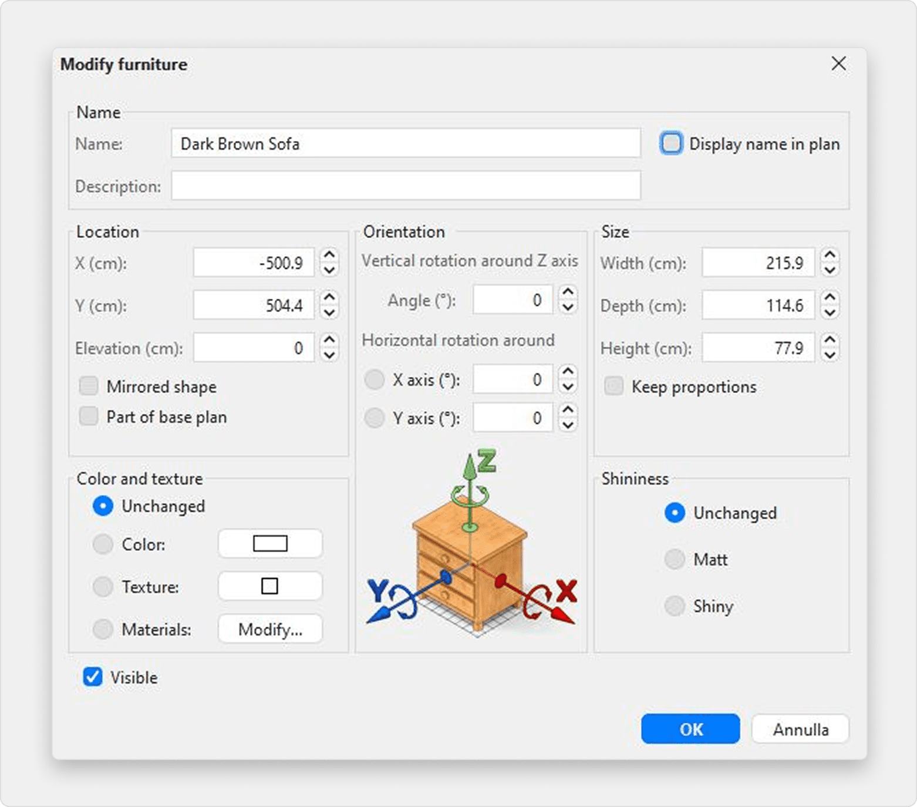This screenshot has height=807, width=917.
Task: Select the Shiny radio button
Action: [675, 606]
